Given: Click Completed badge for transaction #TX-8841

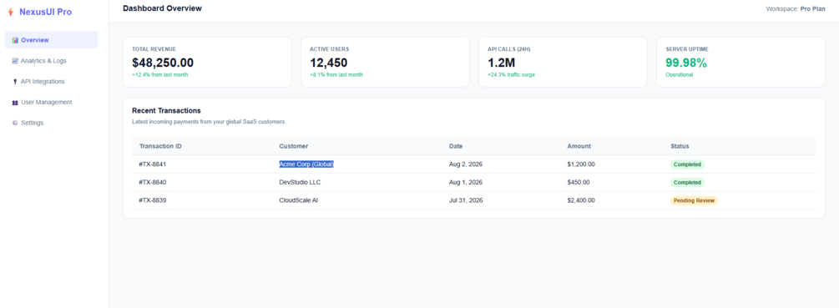Looking at the screenshot, I should [688, 164].
